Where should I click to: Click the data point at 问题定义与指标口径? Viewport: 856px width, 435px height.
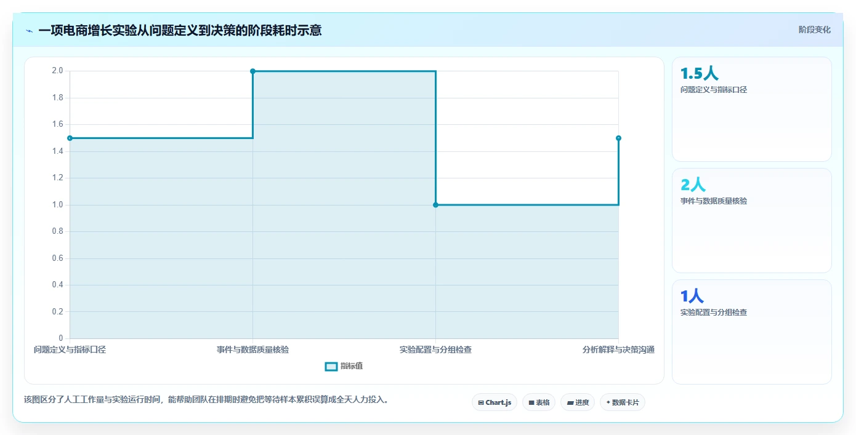click(70, 138)
